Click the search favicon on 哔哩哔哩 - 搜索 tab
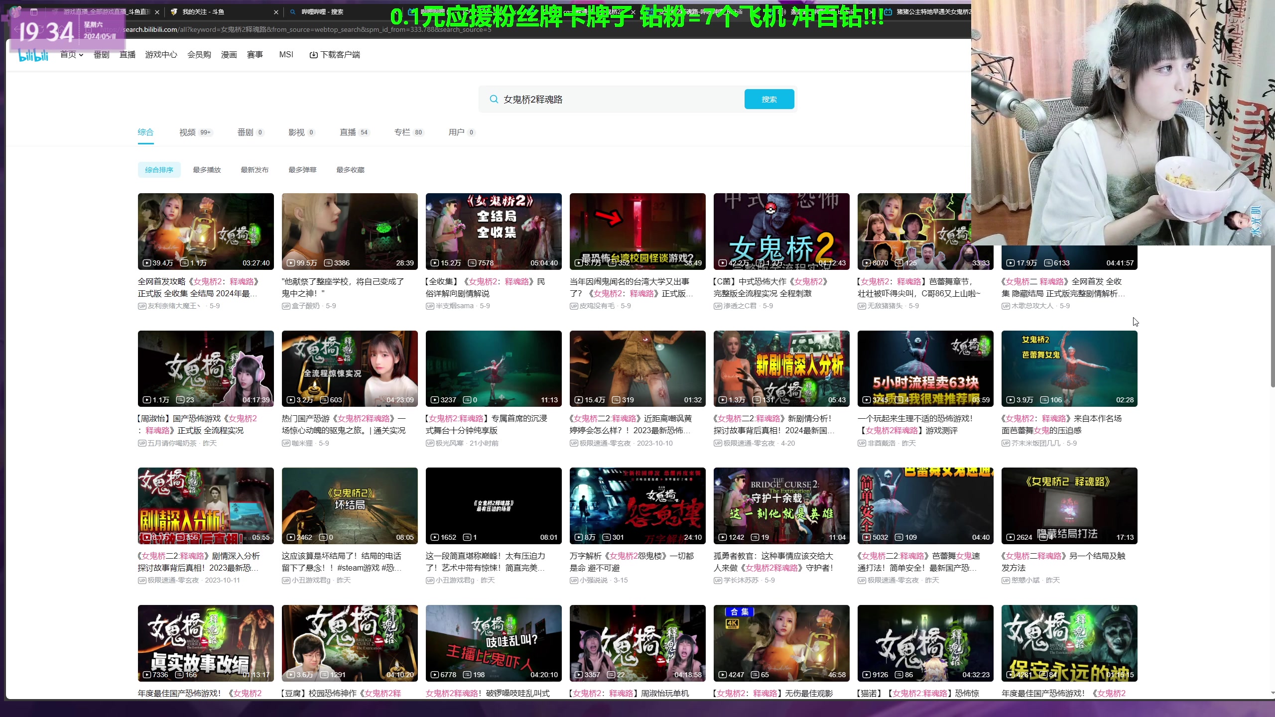 point(293,12)
